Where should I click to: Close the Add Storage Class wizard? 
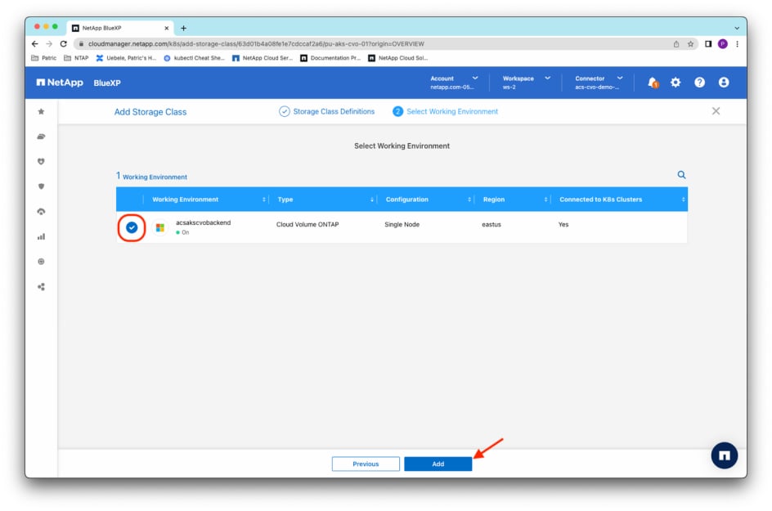pos(716,111)
